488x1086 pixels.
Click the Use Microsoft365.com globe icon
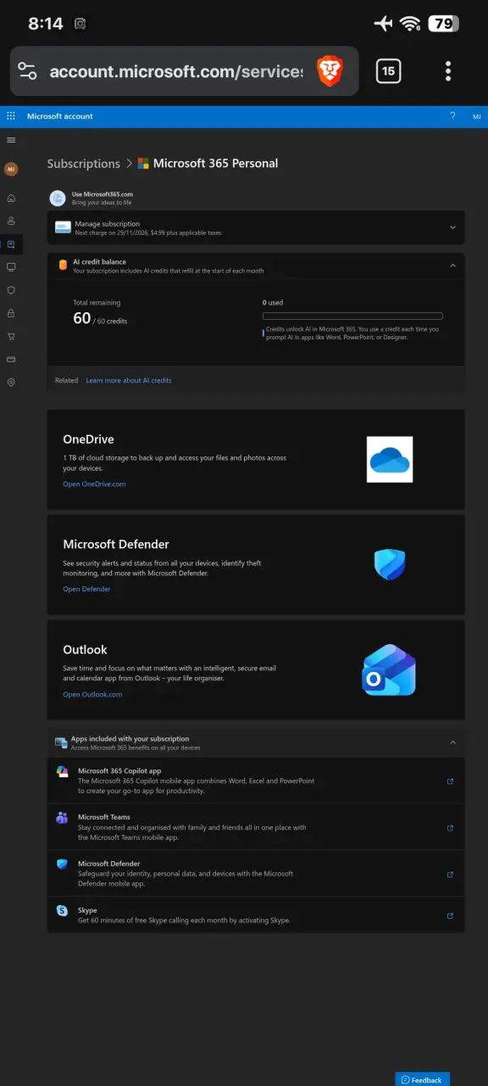(x=58, y=198)
